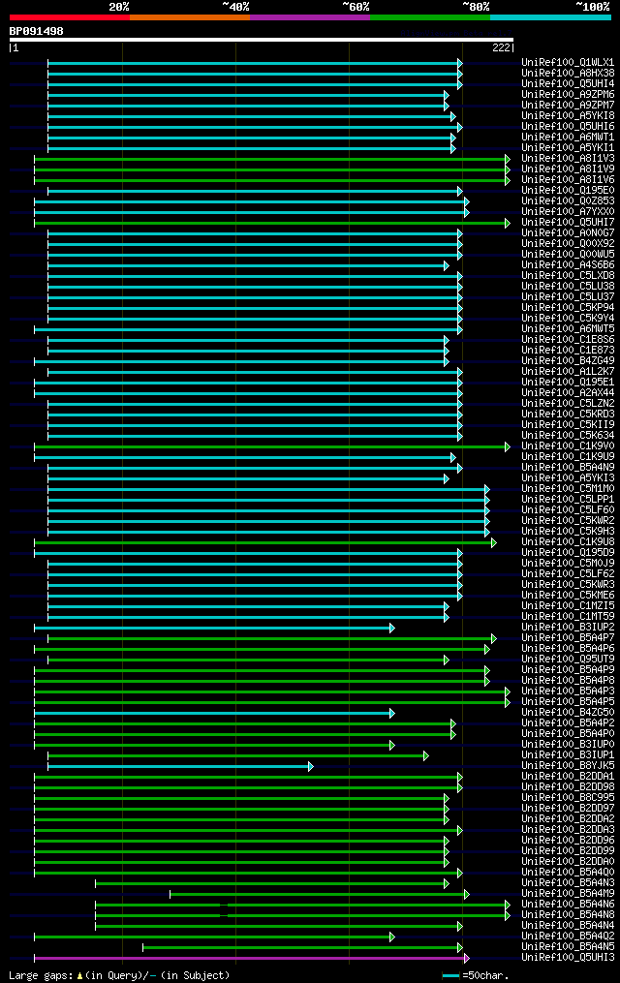
Task: Select the UniRef100_Q95UT9 label
Action: pos(568,660)
